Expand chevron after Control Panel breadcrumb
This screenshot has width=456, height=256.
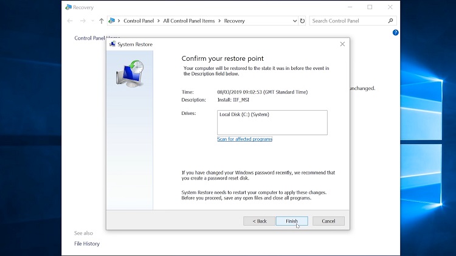pyautogui.click(x=159, y=21)
